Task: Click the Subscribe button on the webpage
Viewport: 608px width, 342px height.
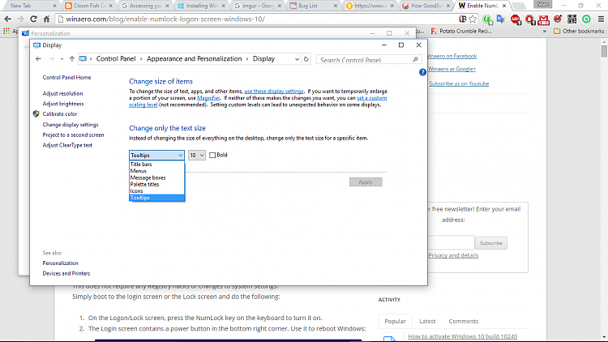Action: pyautogui.click(x=491, y=243)
